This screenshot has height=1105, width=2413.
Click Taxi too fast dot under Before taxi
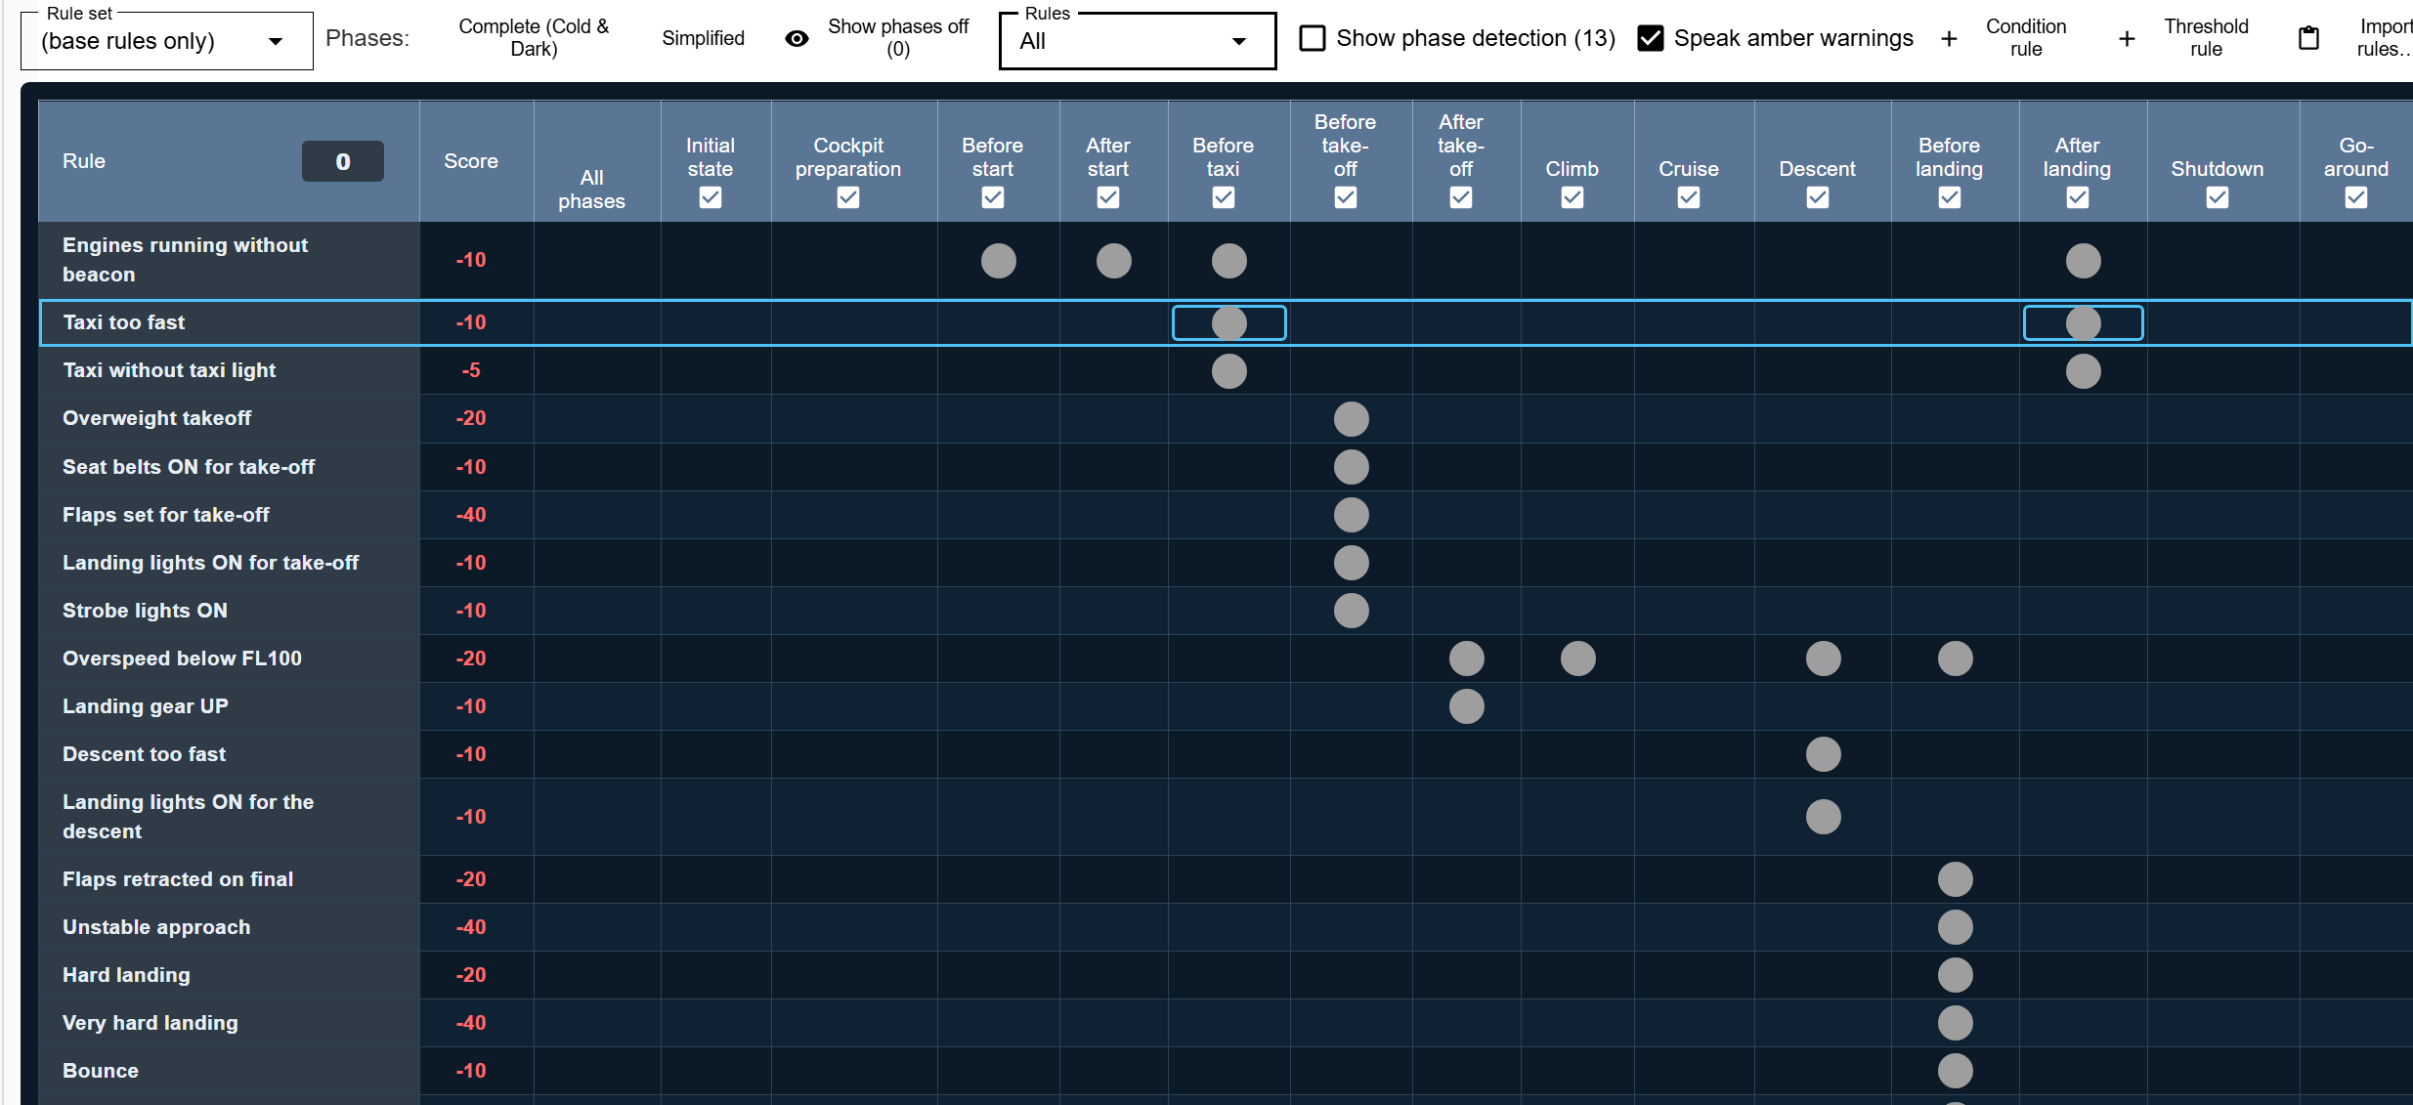pos(1229,322)
